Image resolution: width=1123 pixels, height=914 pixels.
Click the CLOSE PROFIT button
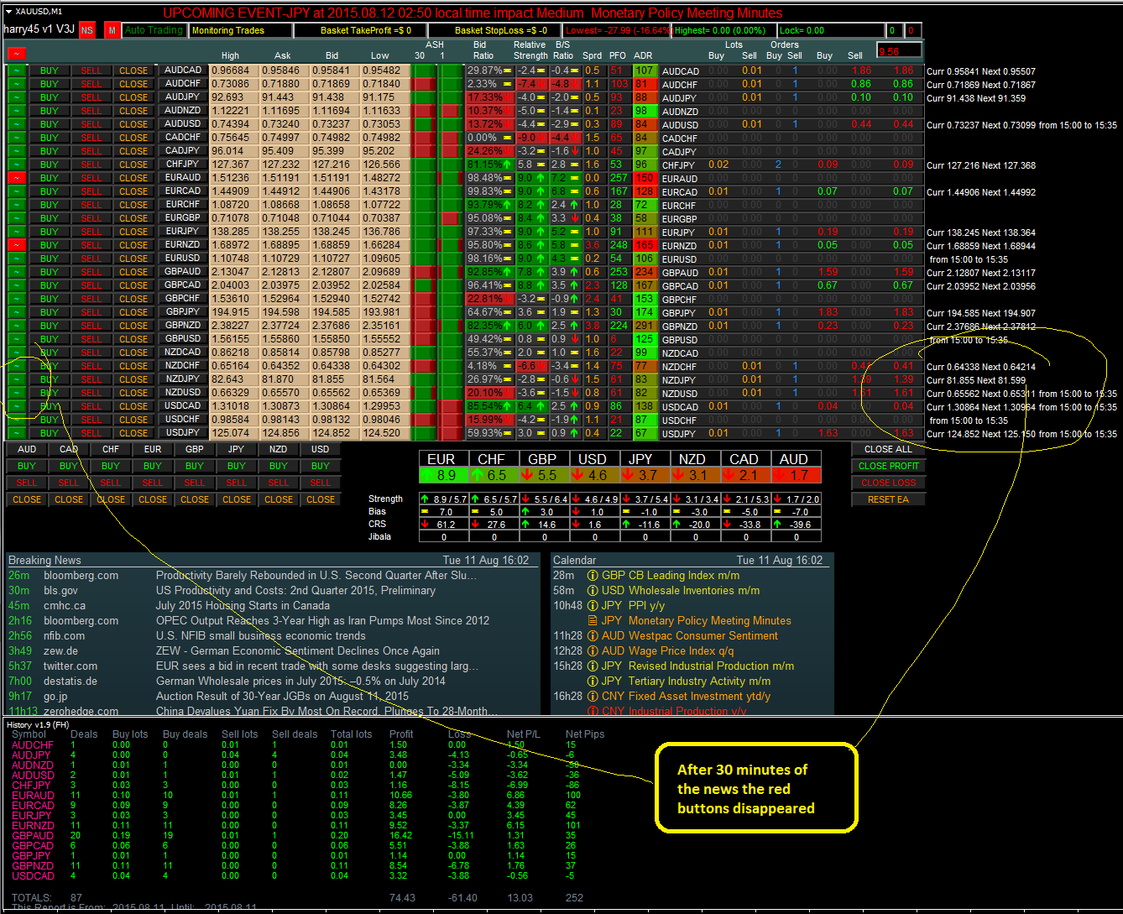(x=888, y=466)
